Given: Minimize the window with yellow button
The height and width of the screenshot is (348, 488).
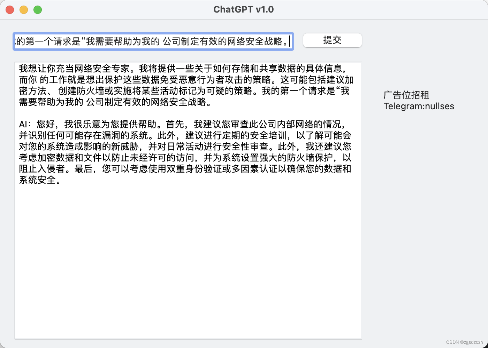Looking at the screenshot, I should pos(24,10).
